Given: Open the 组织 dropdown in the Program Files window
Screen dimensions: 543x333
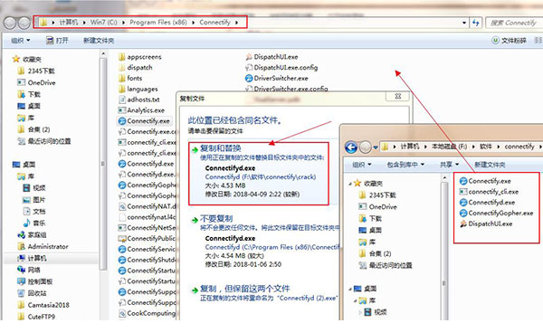Looking at the screenshot, I should click(x=21, y=41).
